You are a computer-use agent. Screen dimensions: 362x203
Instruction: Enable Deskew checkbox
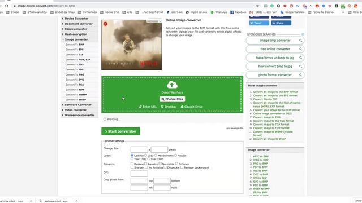click(x=132, y=164)
